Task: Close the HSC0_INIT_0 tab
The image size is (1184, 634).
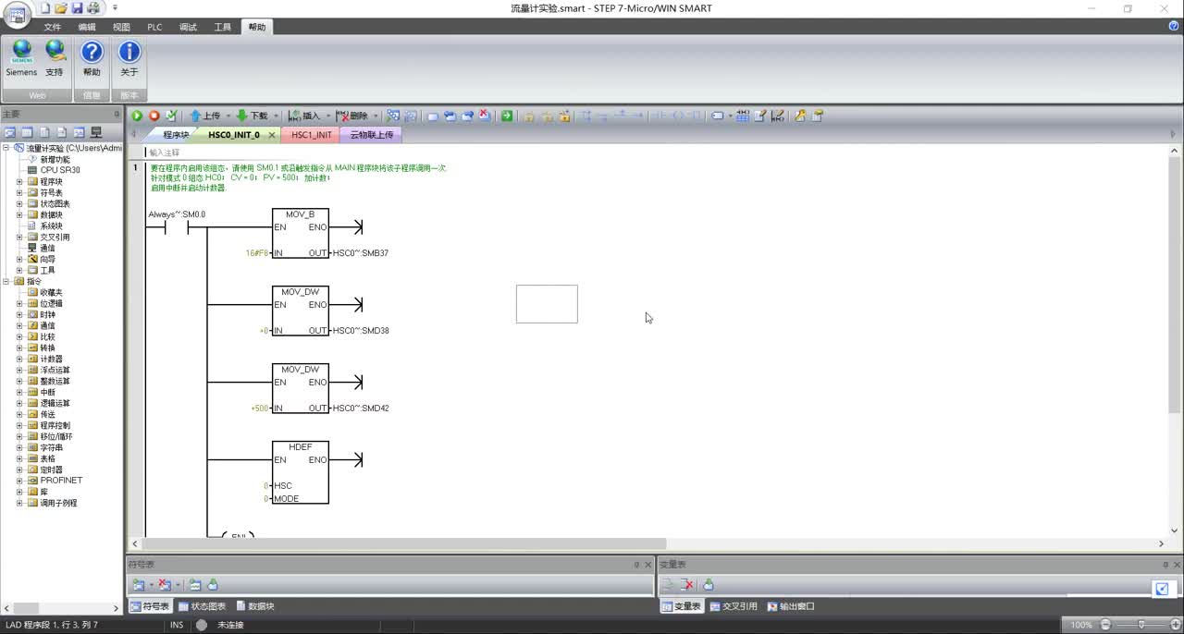Action: (272, 135)
